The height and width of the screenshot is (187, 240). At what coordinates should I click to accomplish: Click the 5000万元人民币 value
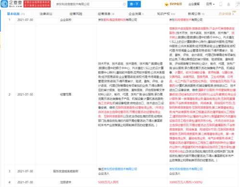pos(108,182)
